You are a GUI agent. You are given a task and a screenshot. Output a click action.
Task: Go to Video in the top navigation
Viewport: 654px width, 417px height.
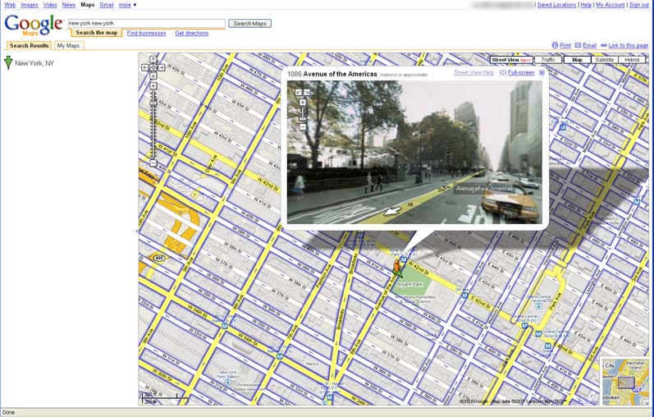click(x=50, y=5)
